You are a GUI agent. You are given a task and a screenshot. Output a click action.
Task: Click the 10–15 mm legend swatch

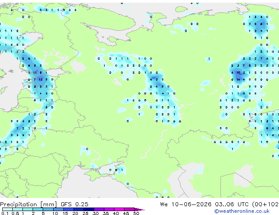[58, 209]
